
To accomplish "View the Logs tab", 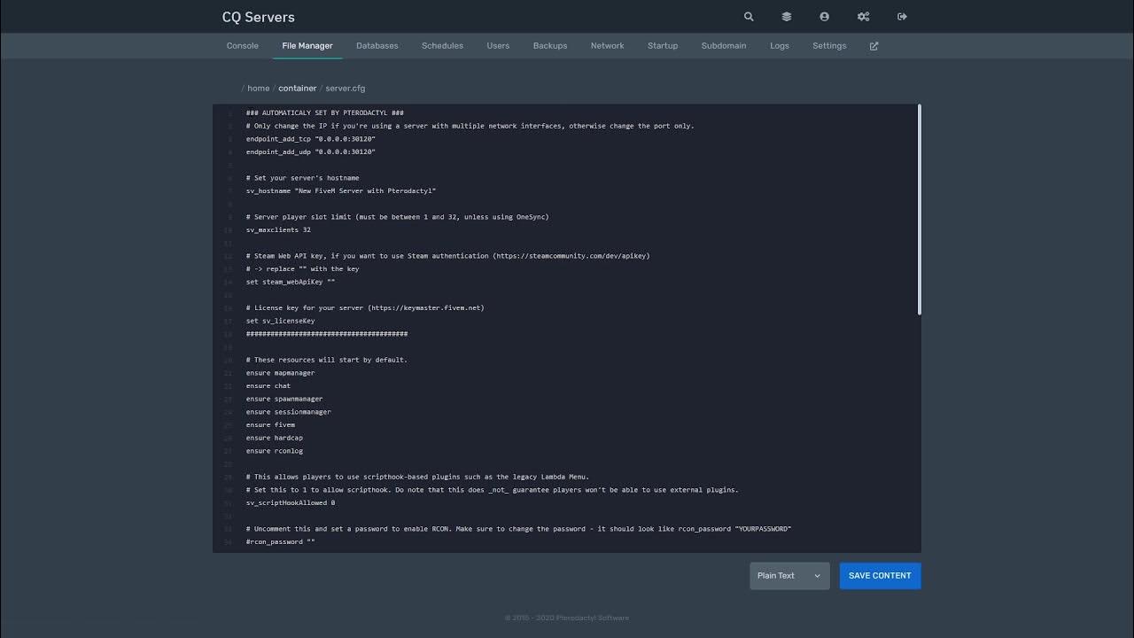I will (x=780, y=46).
